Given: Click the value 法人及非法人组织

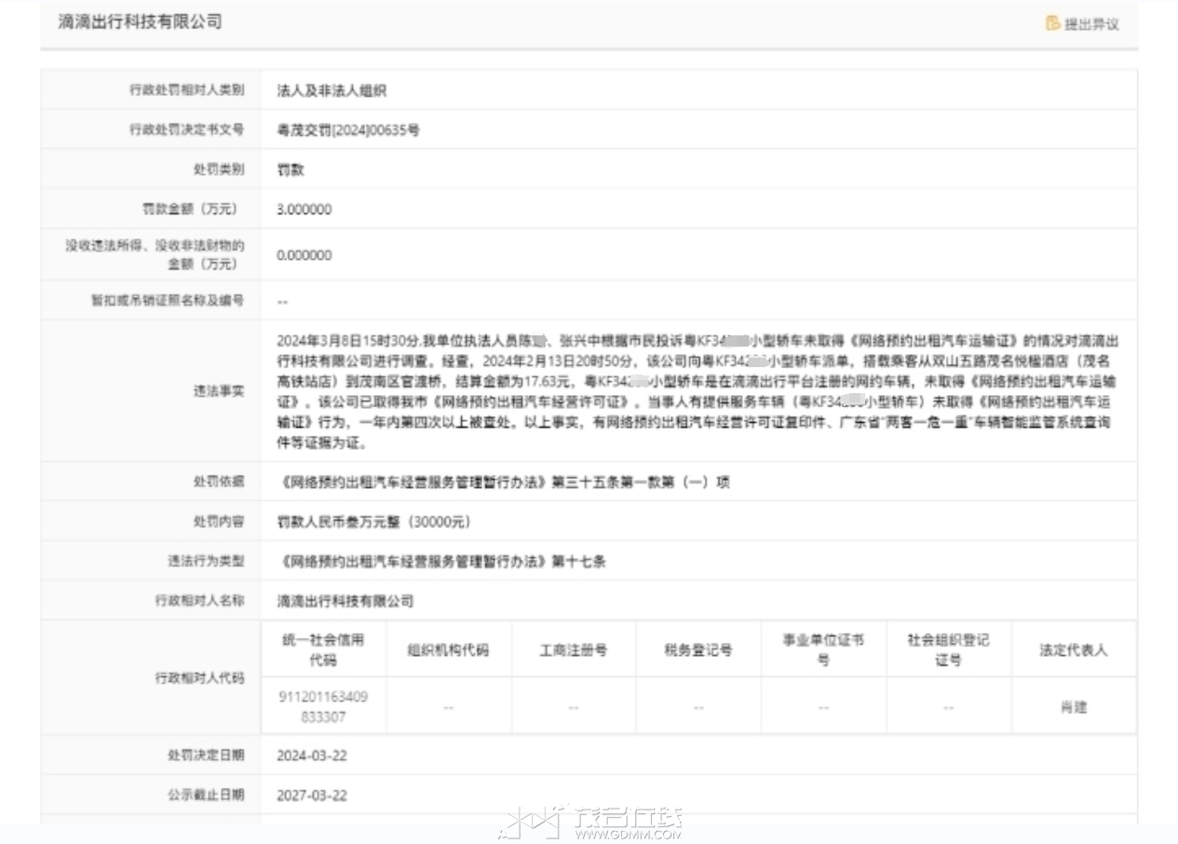Looking at the screenshot, I should tap(332, 90).
